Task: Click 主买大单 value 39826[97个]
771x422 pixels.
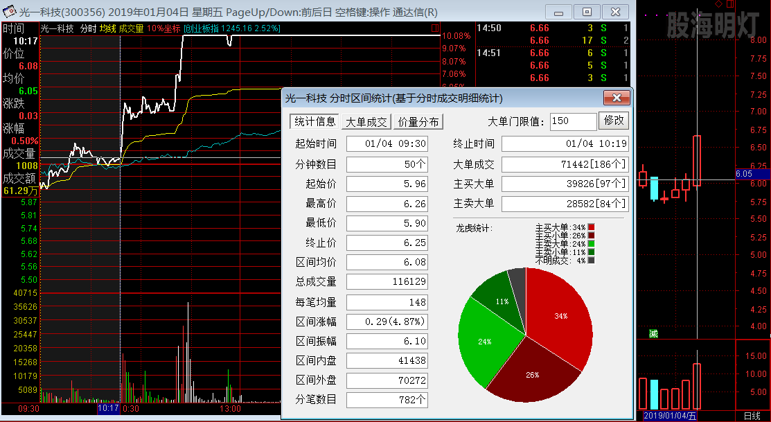Action: point(565,184)
